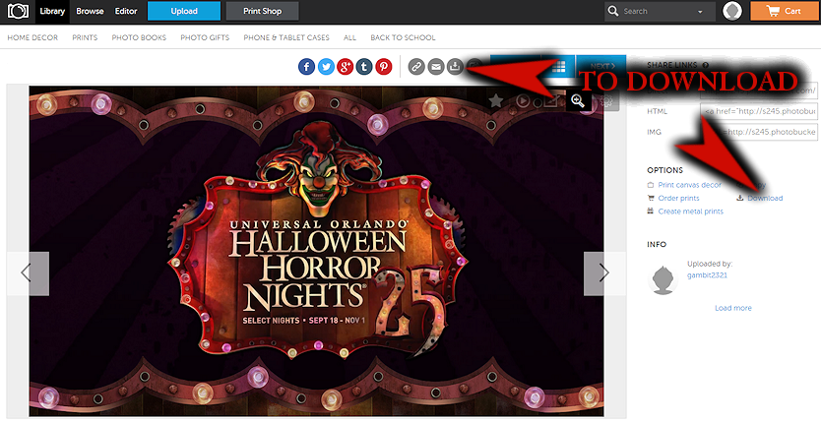Switch to the Browse tab
The height and width of the screenshot is (423, 821).
[x=89, y=12]
